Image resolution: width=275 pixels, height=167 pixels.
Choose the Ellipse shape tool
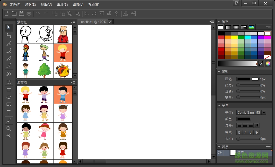(x=9, y=97)
